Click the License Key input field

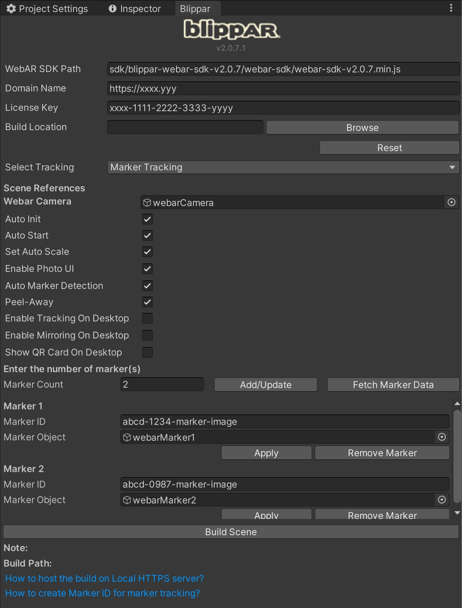(283, 108)
